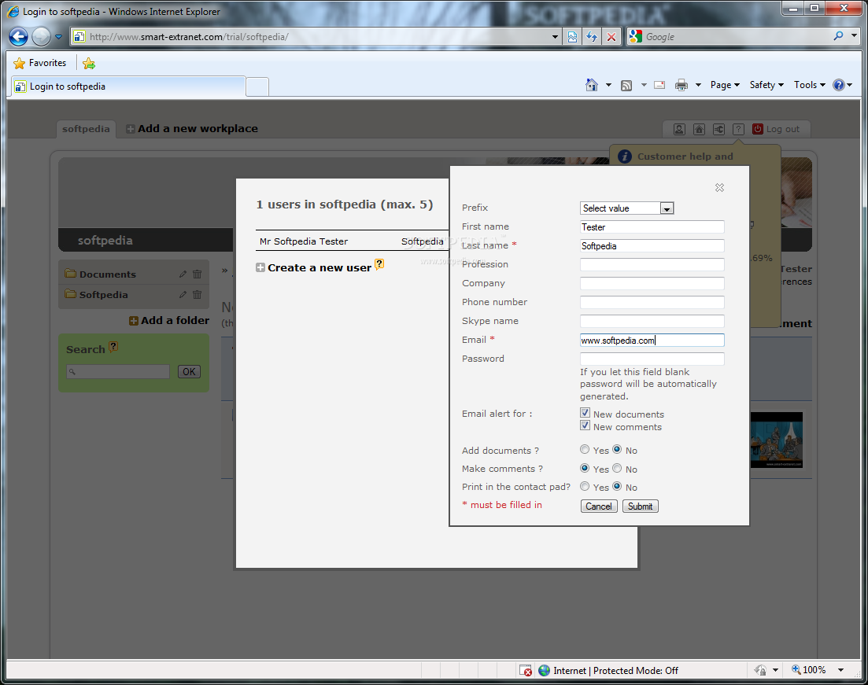Click the RSS feeds toolbar icon

click(626, 85)
